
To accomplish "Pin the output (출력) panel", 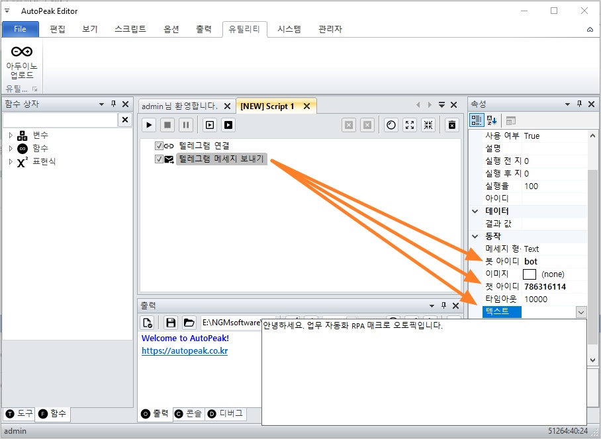I will [x=444, y=305].
